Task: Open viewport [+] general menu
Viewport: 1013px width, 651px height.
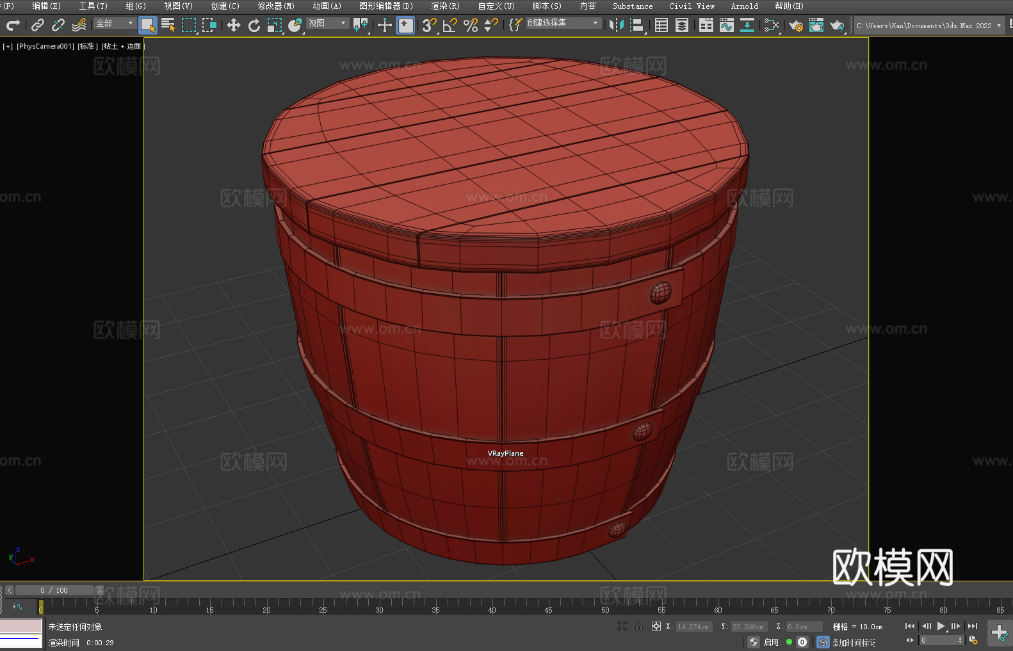Action: point(8,46)
